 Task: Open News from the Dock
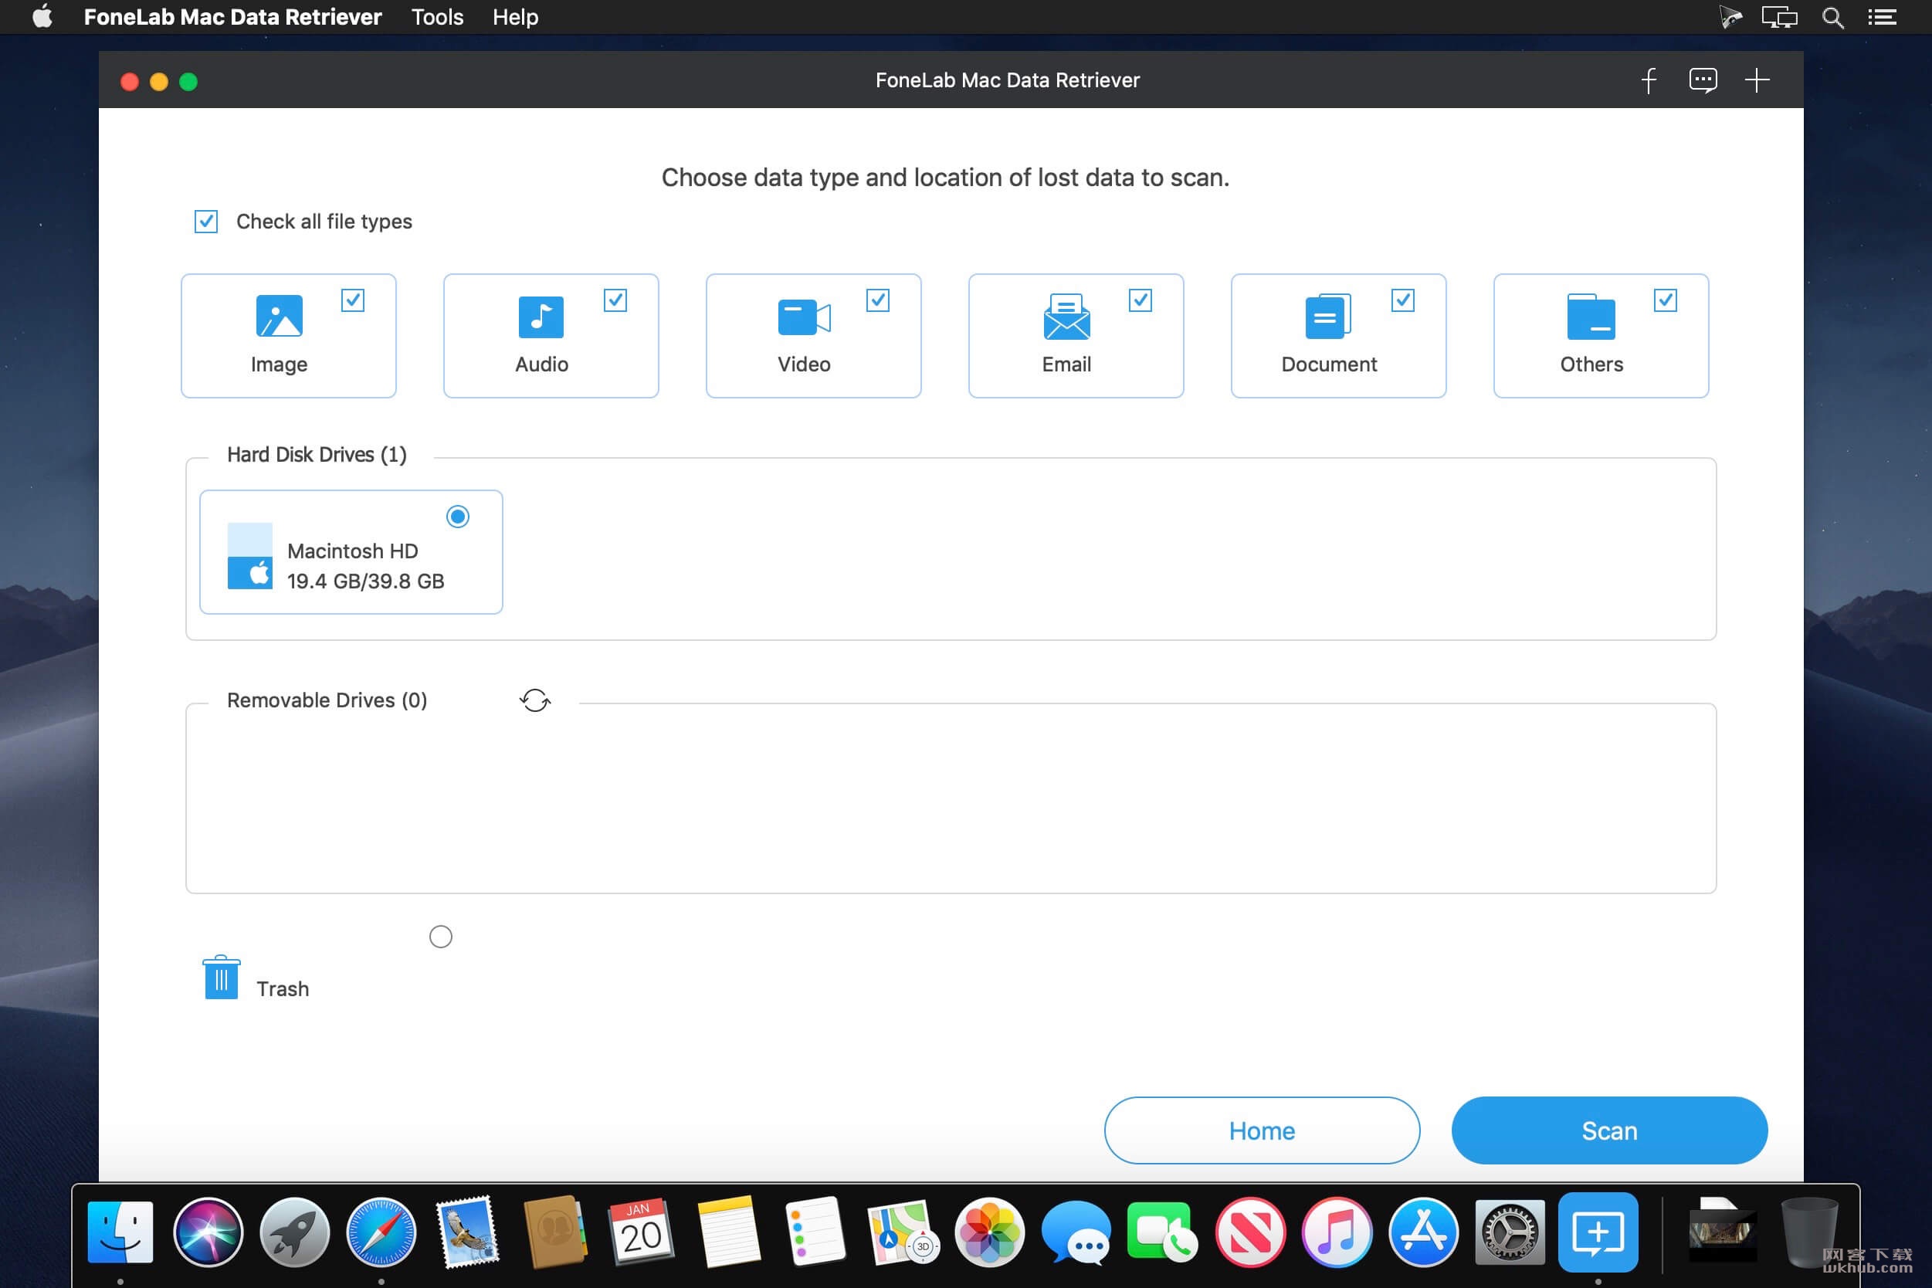pos(1250,1232)
